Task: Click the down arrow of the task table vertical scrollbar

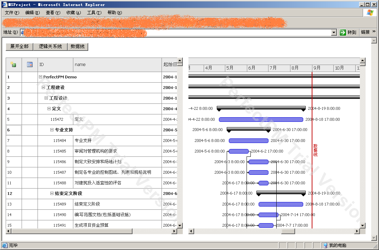Action: tap(180, 226)
